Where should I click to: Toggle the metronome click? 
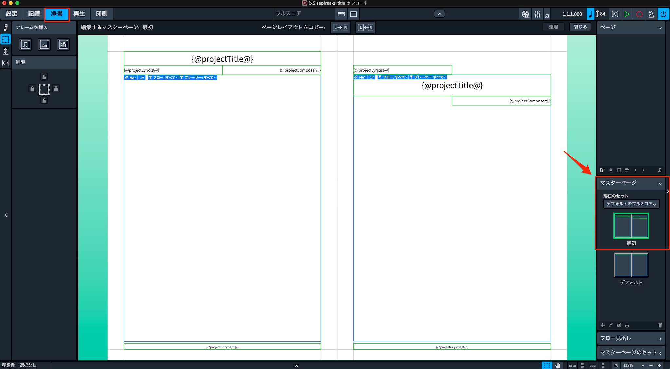click(651, 14)
